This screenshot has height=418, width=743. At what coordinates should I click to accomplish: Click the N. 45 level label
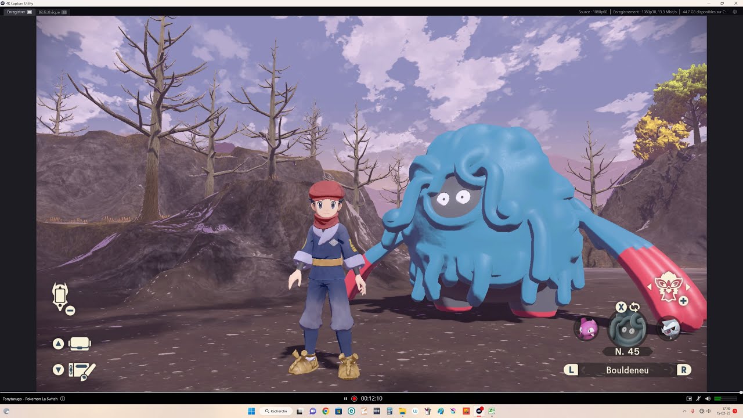627,351
